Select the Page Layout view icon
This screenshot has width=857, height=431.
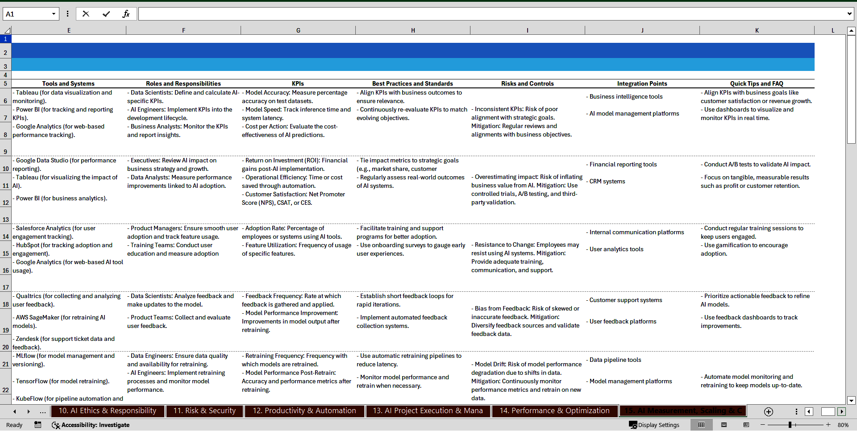click(724, 425)
